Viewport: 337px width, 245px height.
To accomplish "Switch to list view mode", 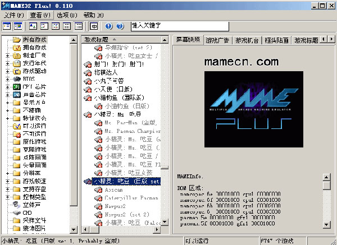I will tap(56, 26).
